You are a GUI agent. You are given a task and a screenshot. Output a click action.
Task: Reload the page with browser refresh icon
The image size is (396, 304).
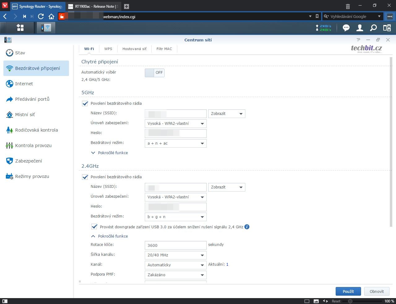[41, 16]
